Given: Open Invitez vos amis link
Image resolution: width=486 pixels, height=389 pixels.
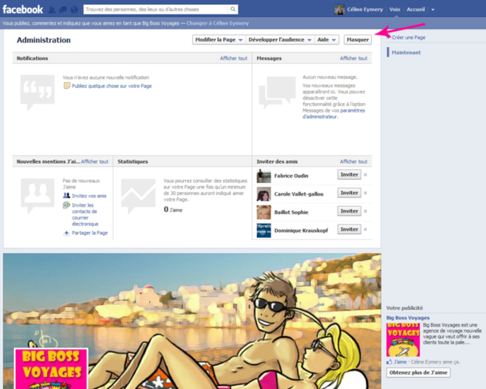Looking at the screenshot, I should (89, 196).
